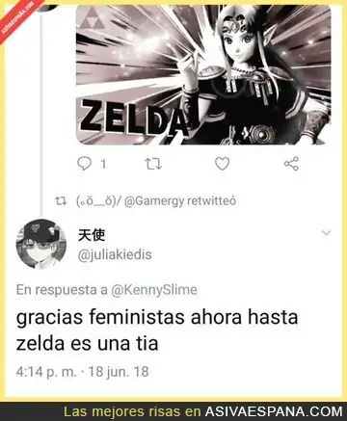Expand the tweet options chevron arrow
347x421 pixels.
pos(327,232)
